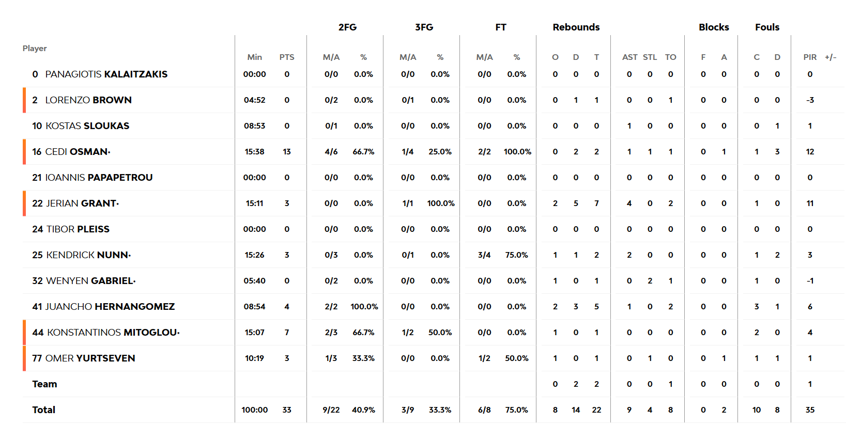Select the TO column header
846x440 pixels.
click(670, 57)
